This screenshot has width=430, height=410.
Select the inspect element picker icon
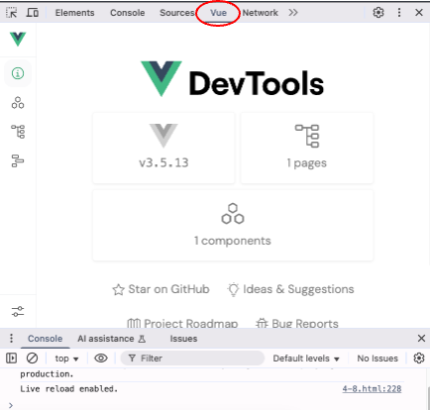tap(12, 13)
